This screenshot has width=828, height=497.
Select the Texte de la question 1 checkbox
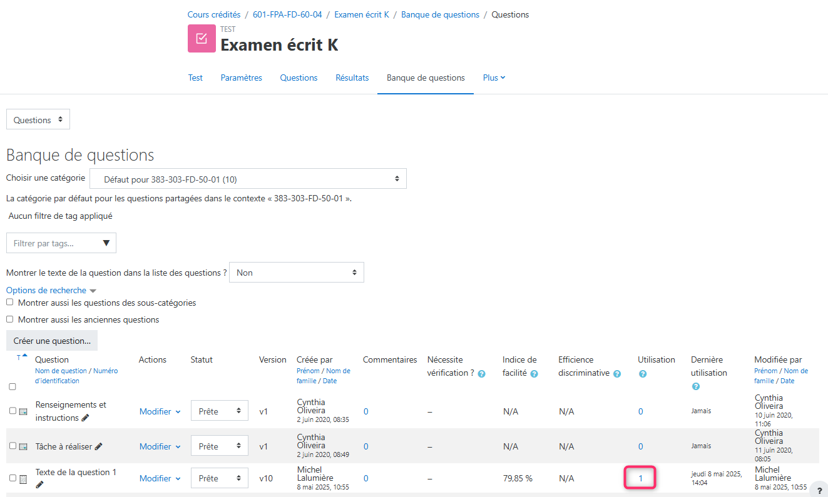pyautogui.click(x=13, y=478)
